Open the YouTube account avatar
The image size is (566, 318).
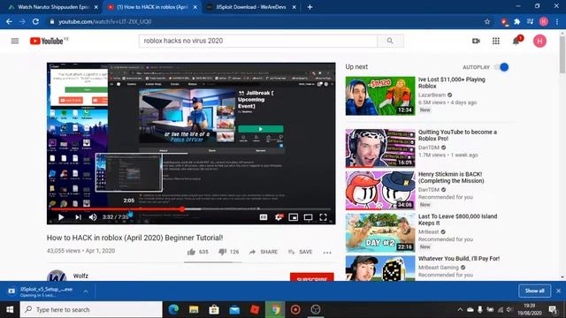click(539, 41)
